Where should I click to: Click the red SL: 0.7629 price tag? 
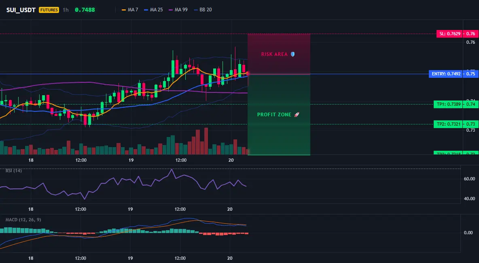[x=449, y=34]
